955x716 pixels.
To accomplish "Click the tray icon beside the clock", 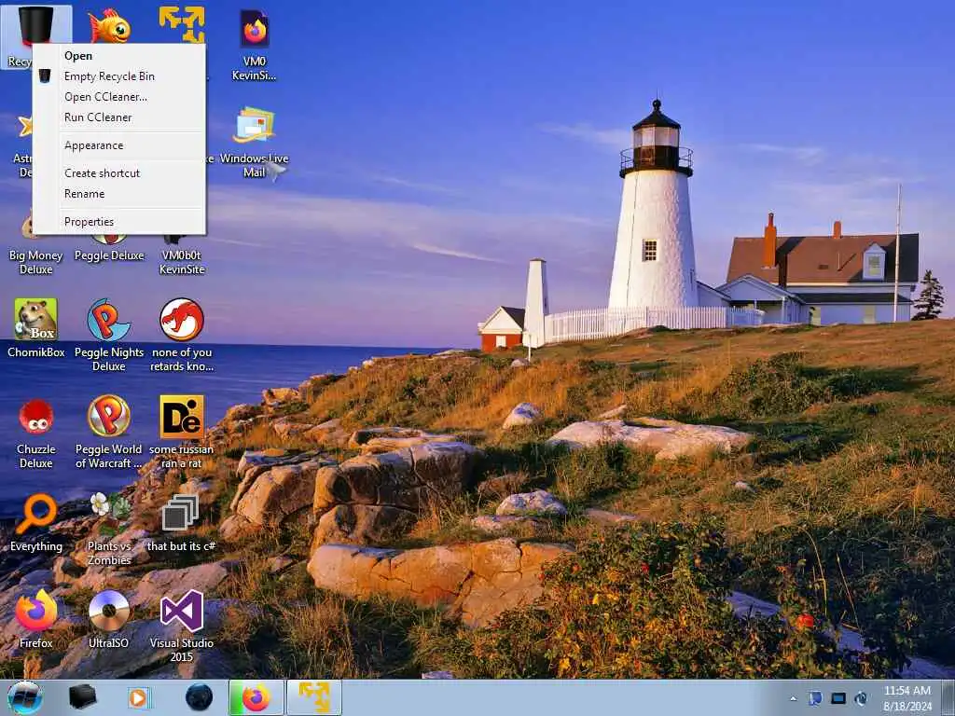I will point(861,698).
